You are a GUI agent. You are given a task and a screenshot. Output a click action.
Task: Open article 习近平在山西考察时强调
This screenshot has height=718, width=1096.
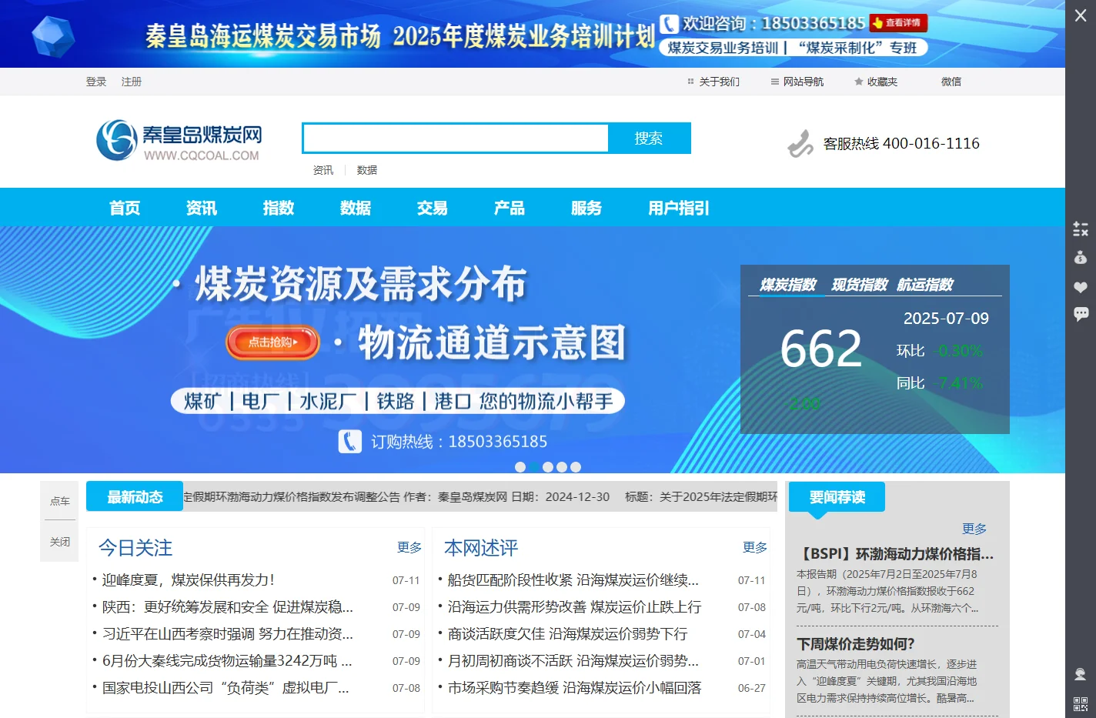(x=228, y=634)
